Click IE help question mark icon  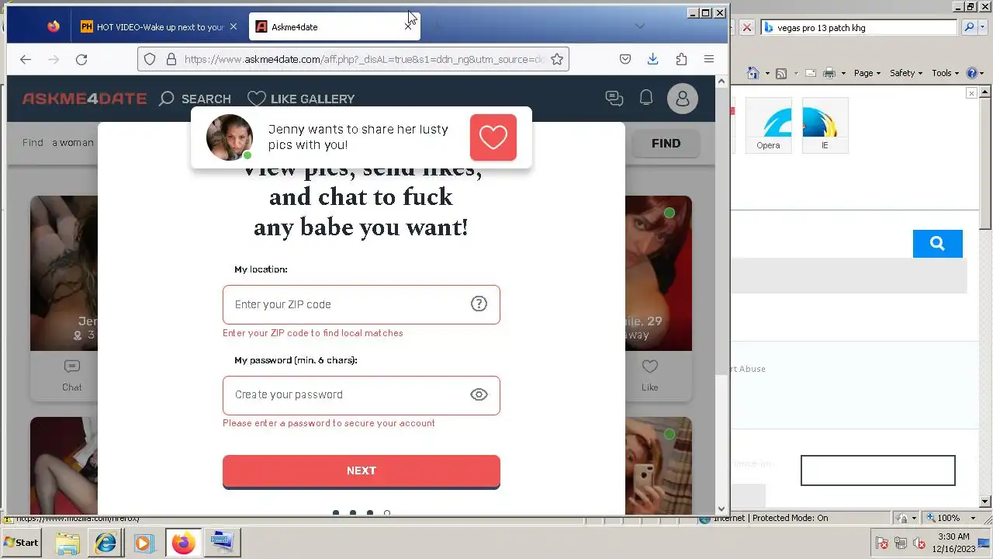(x=972, y=73)
